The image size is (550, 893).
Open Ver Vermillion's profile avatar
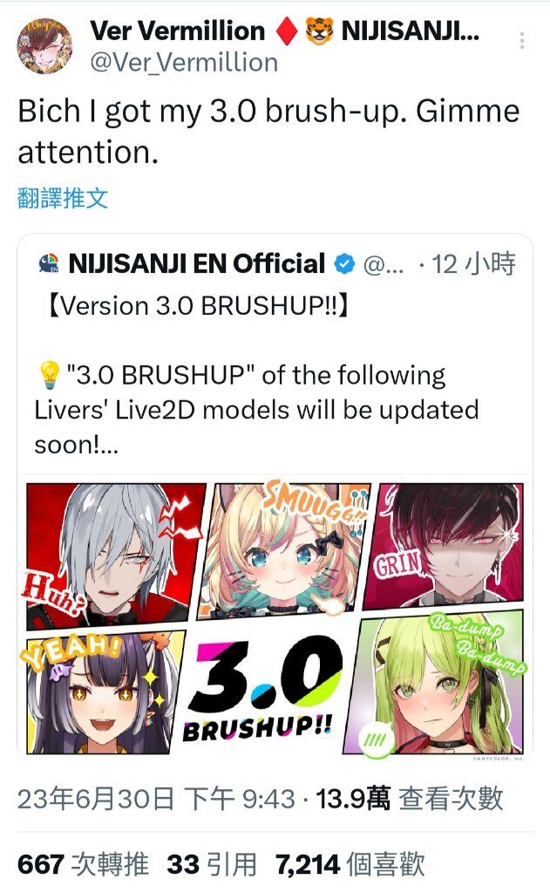click(44, 46)
